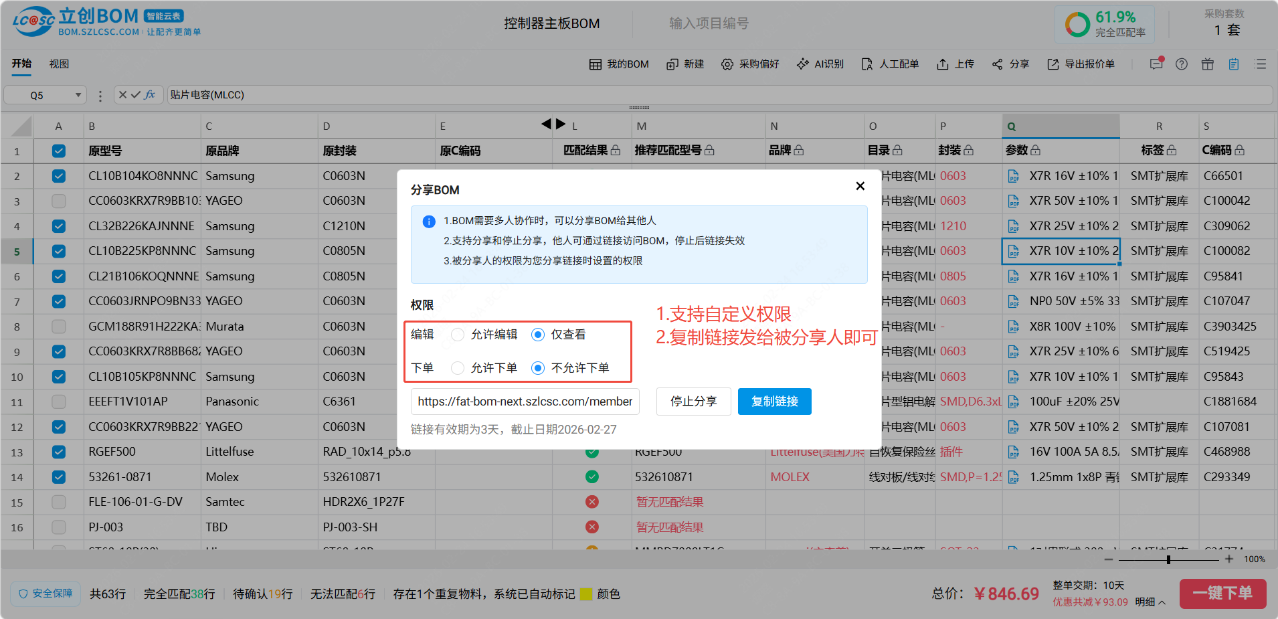Click the 复制链接 button
1278x619 pixels.
coord(774,402)
